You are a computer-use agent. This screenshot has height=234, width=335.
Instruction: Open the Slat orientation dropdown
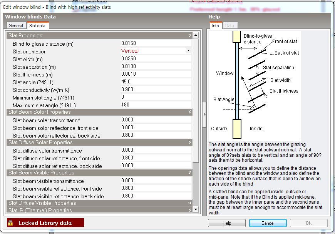point(188,51)
